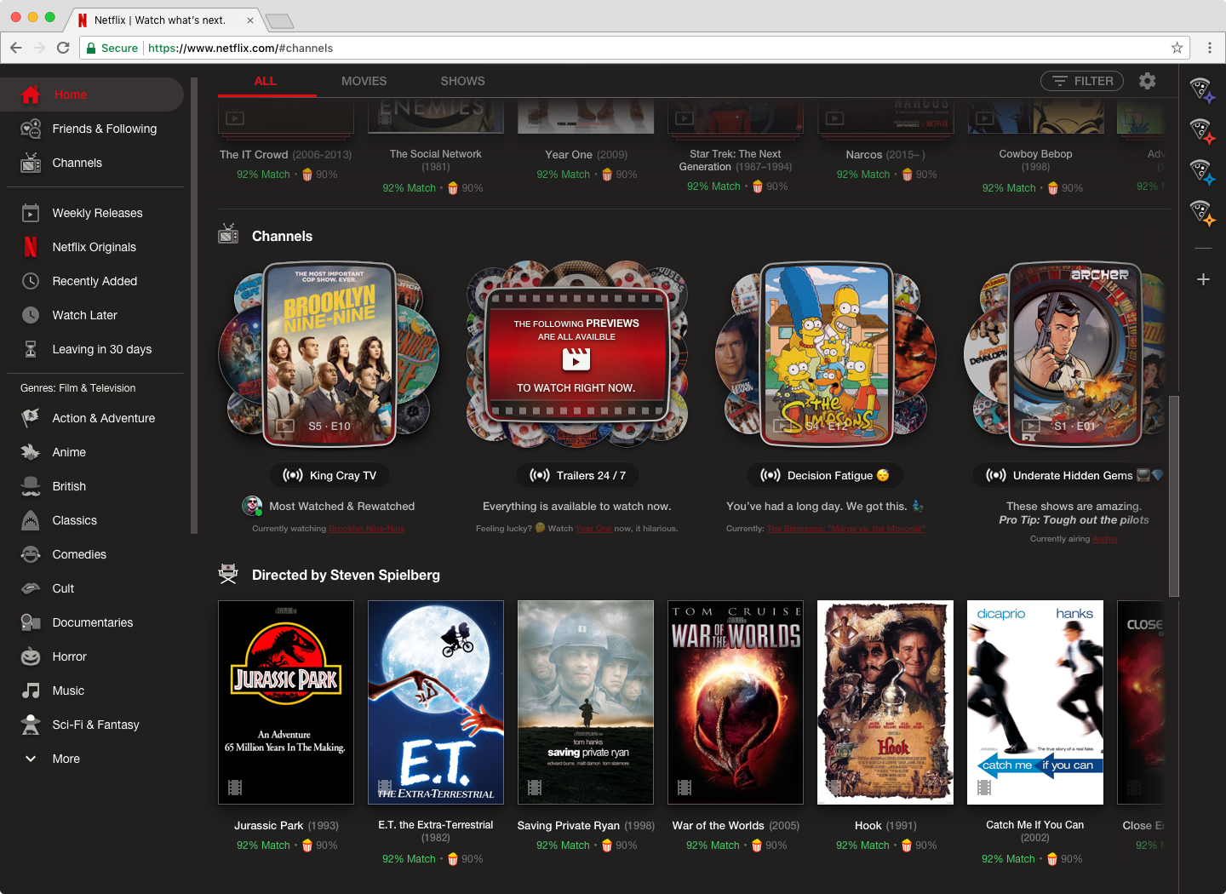The height and width of the screenshot is (894, 1226).
Task: Click the Cowboy Bebop title text
Action: click(x=1035, y=154)
